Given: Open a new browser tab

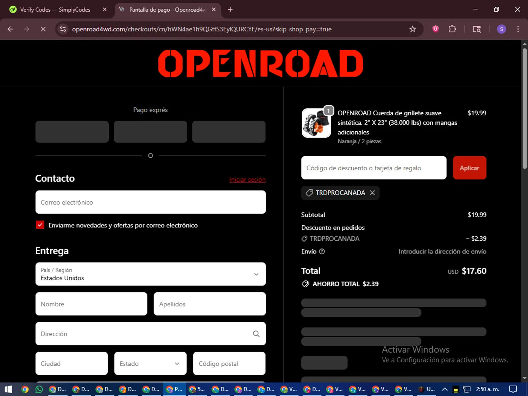Looking at the screenshot, I should (x=230, y=10).
